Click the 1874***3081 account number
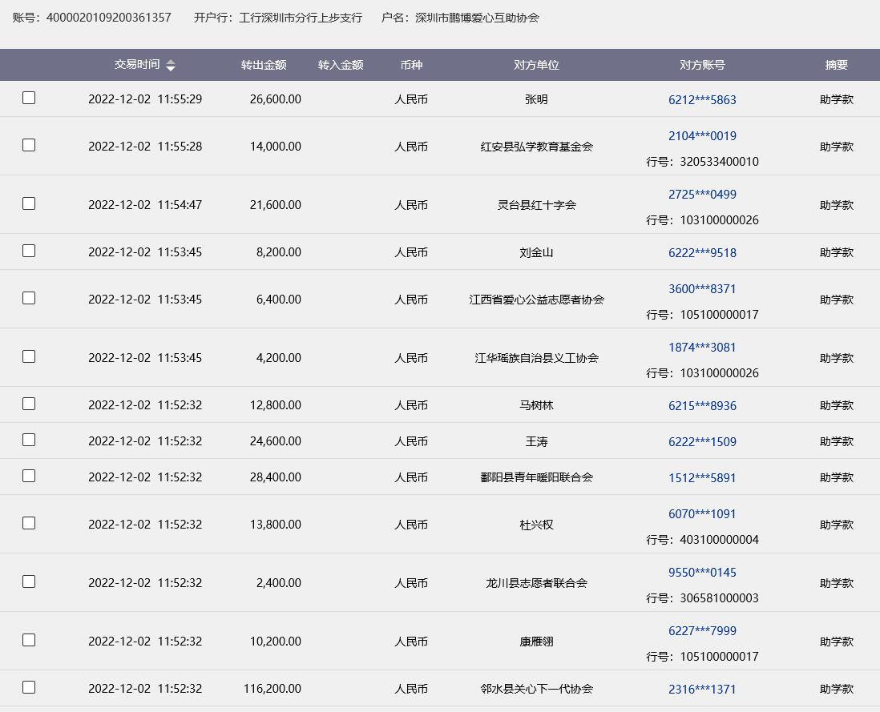Image resolution: width=880 pixels, height=712 pixels. (702, 348)
